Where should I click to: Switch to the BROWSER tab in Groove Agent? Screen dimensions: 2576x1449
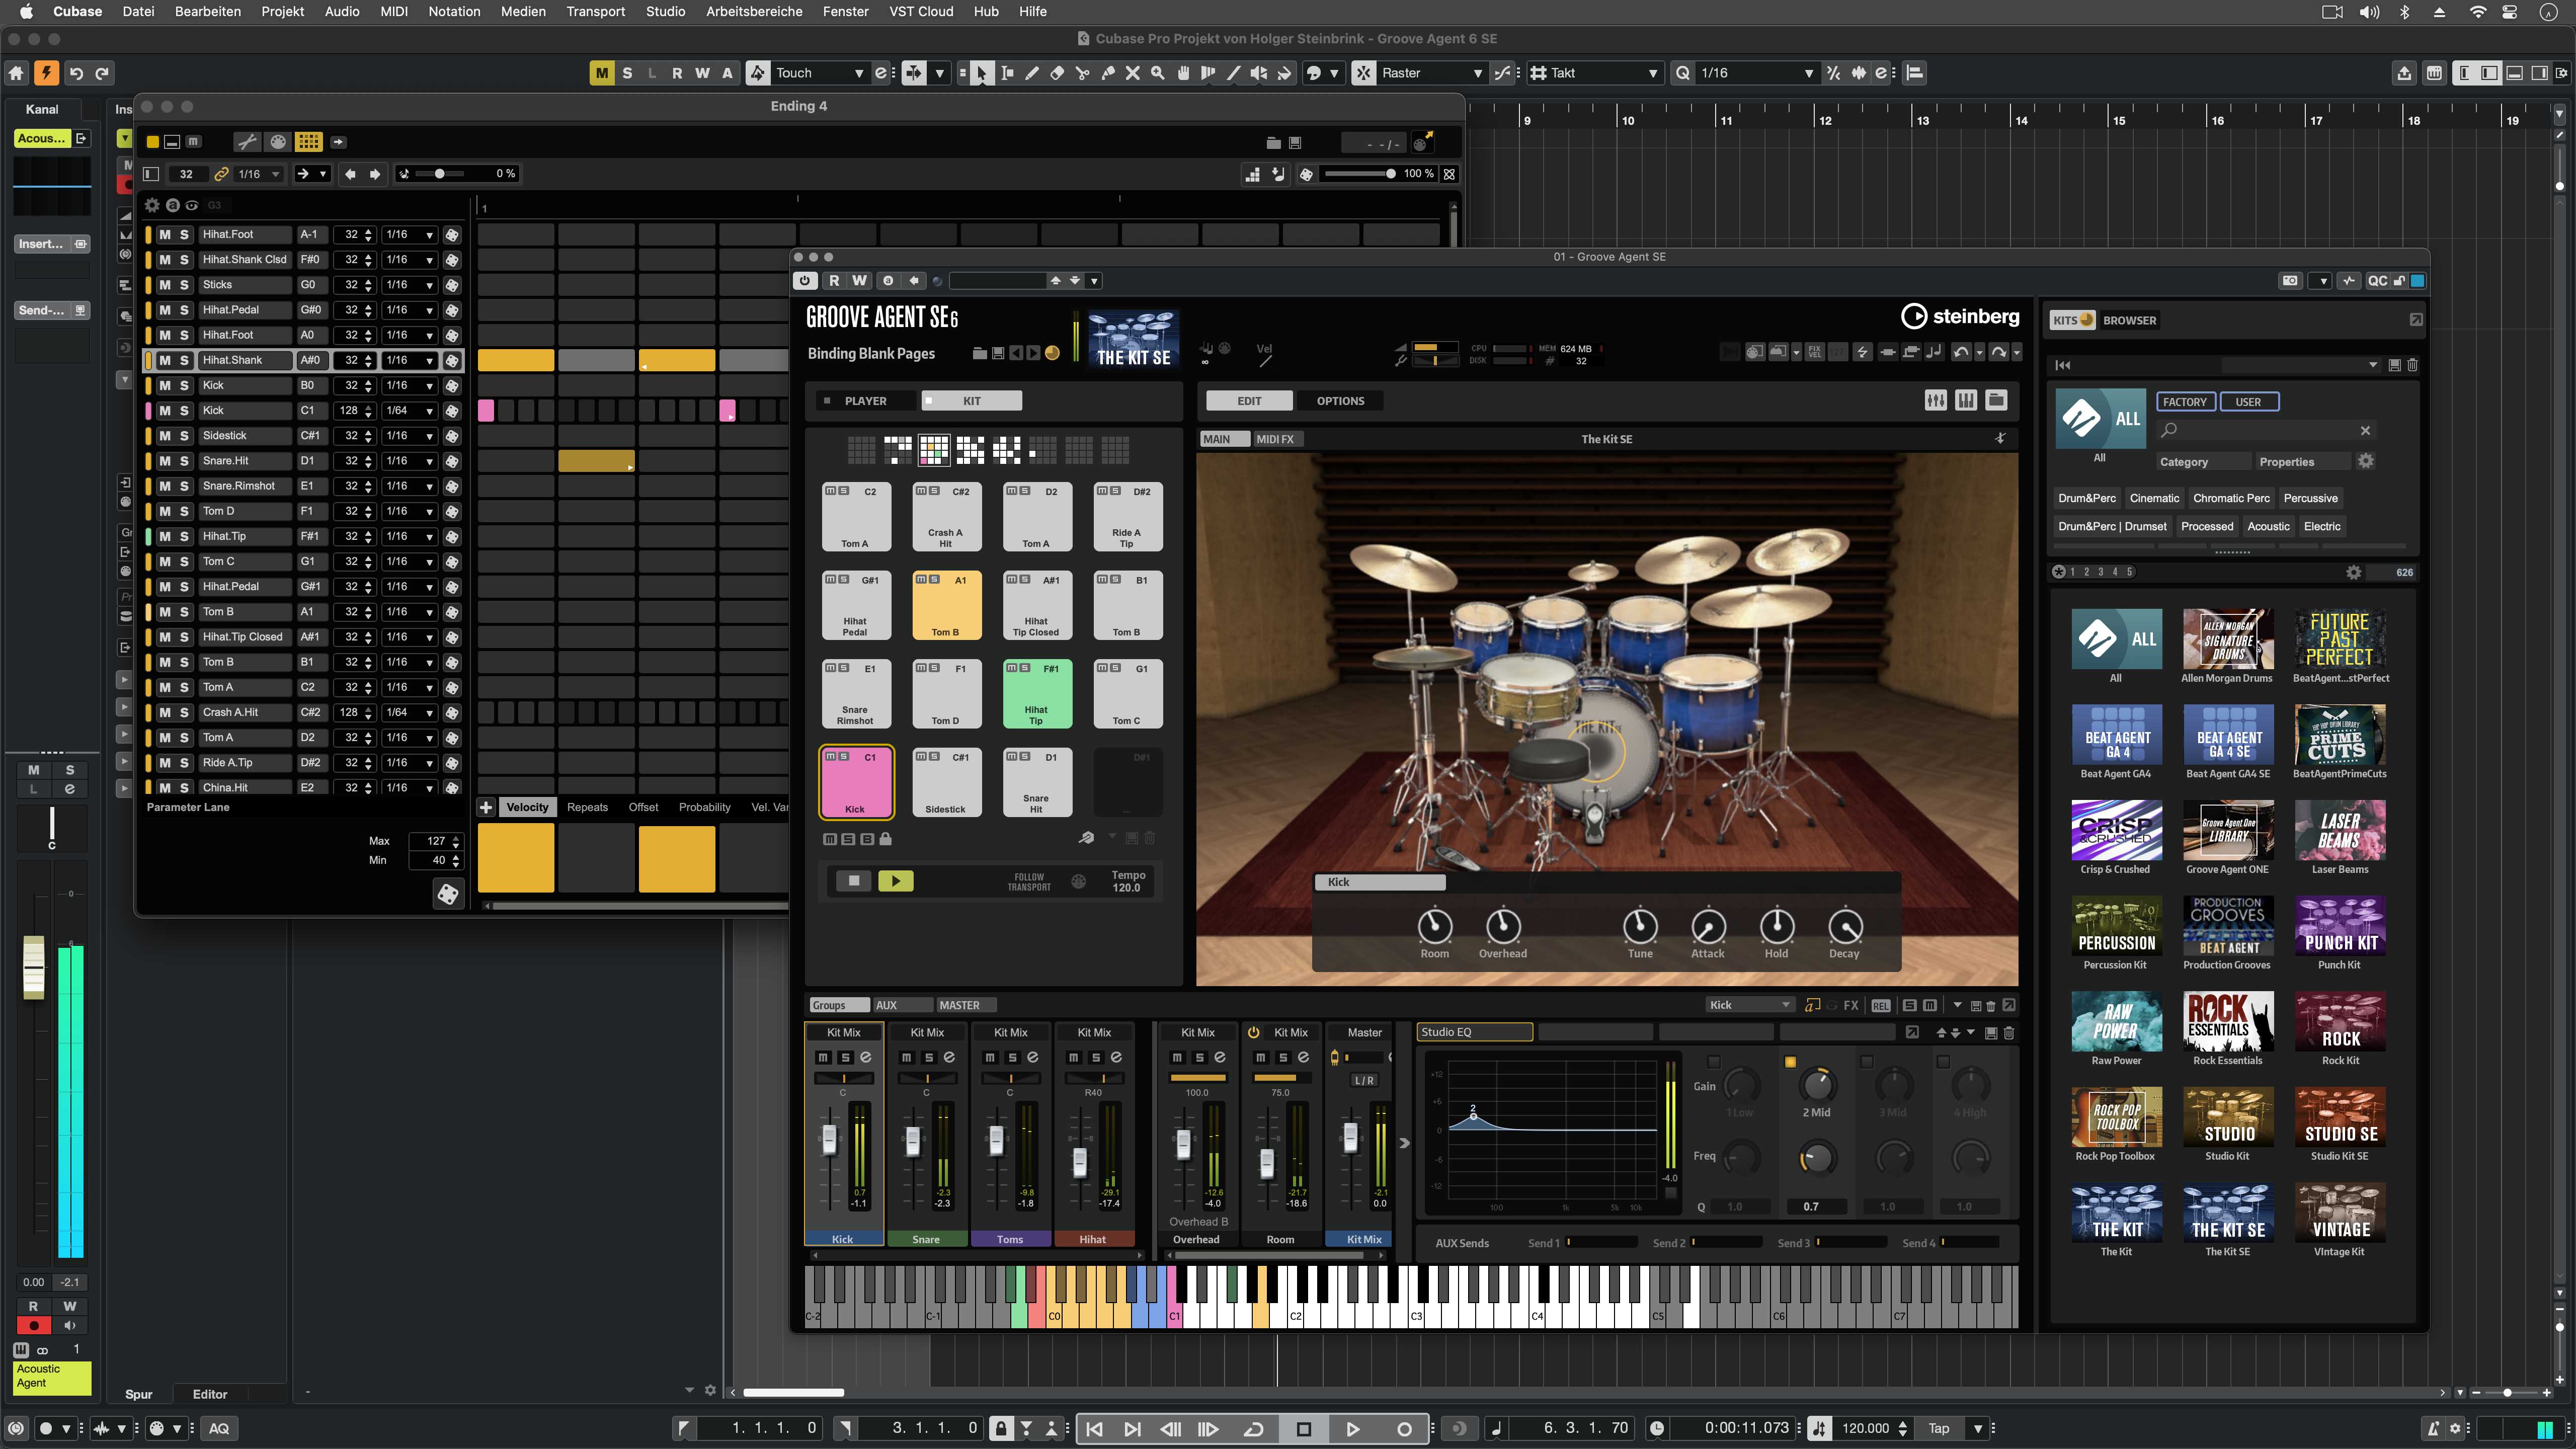[2129, 320]
